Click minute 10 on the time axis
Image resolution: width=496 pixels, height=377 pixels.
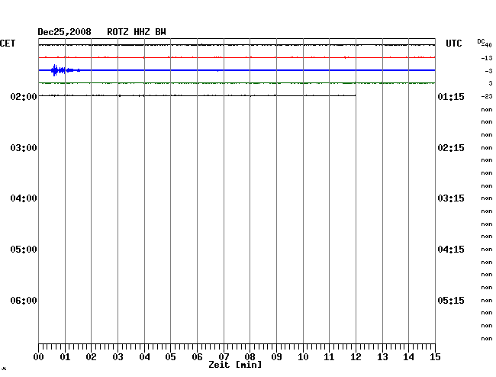pos(303,357)
